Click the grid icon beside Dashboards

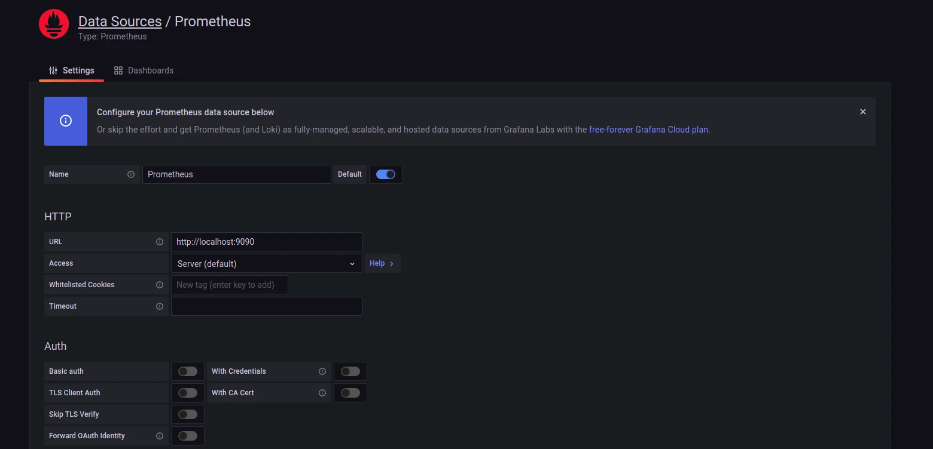(x=118, y=70)
